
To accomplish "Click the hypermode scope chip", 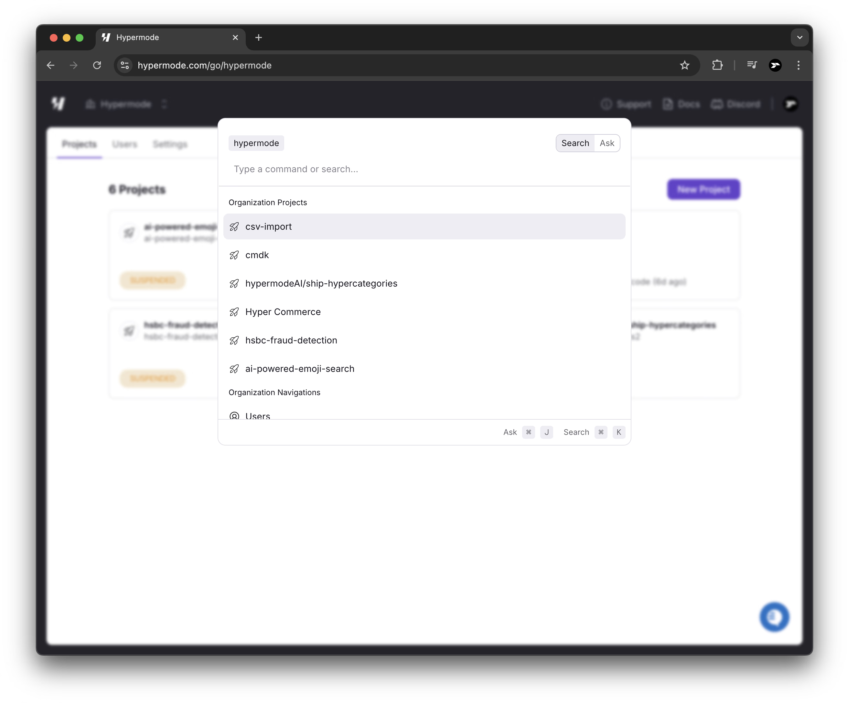I will [256, 143].
